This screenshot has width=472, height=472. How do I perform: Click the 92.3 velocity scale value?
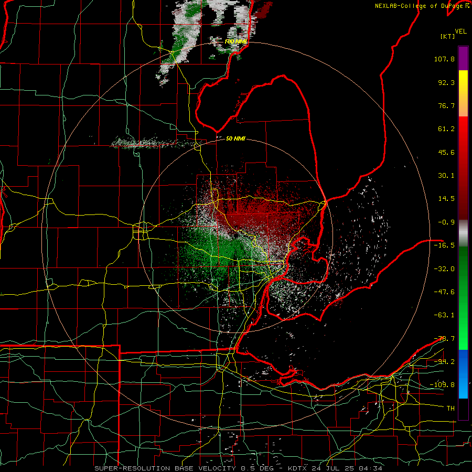click(x=446, y=82)
